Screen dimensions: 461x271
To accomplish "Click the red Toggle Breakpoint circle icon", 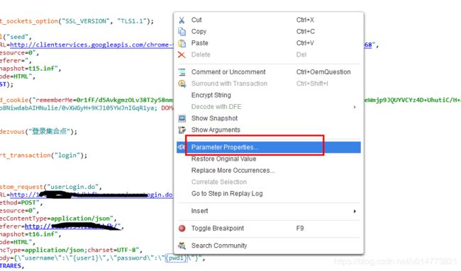I will 182,228.
